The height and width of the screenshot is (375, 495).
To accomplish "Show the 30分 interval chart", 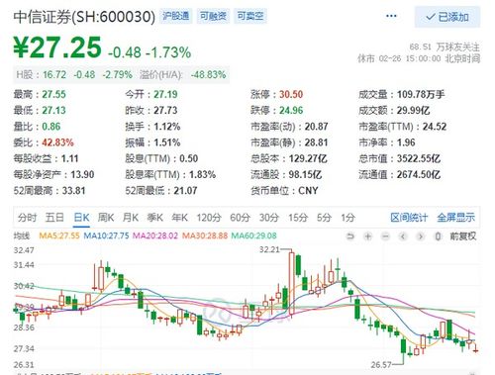I will coord(269,218).
